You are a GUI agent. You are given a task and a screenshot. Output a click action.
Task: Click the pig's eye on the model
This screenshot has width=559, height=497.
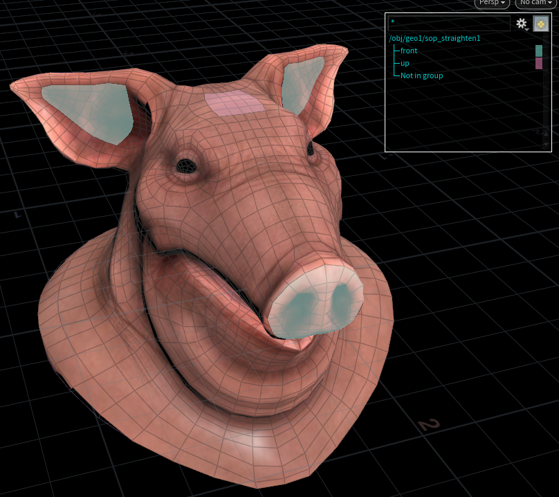(185, 165)
